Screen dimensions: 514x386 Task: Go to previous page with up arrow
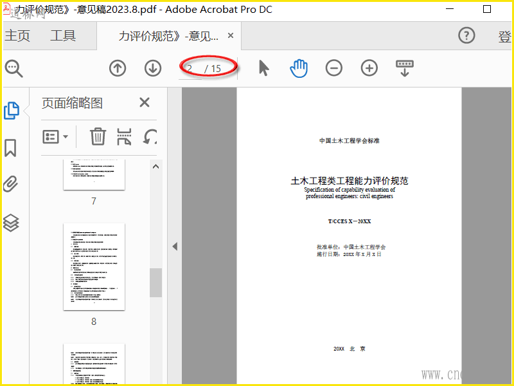(x=118, y=68)
